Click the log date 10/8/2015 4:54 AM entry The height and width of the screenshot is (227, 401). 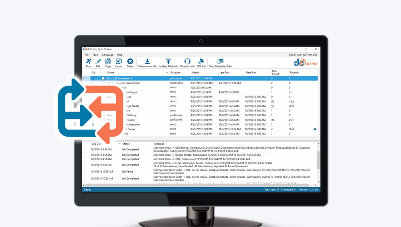pyautogui.click(x=101, y=150)
